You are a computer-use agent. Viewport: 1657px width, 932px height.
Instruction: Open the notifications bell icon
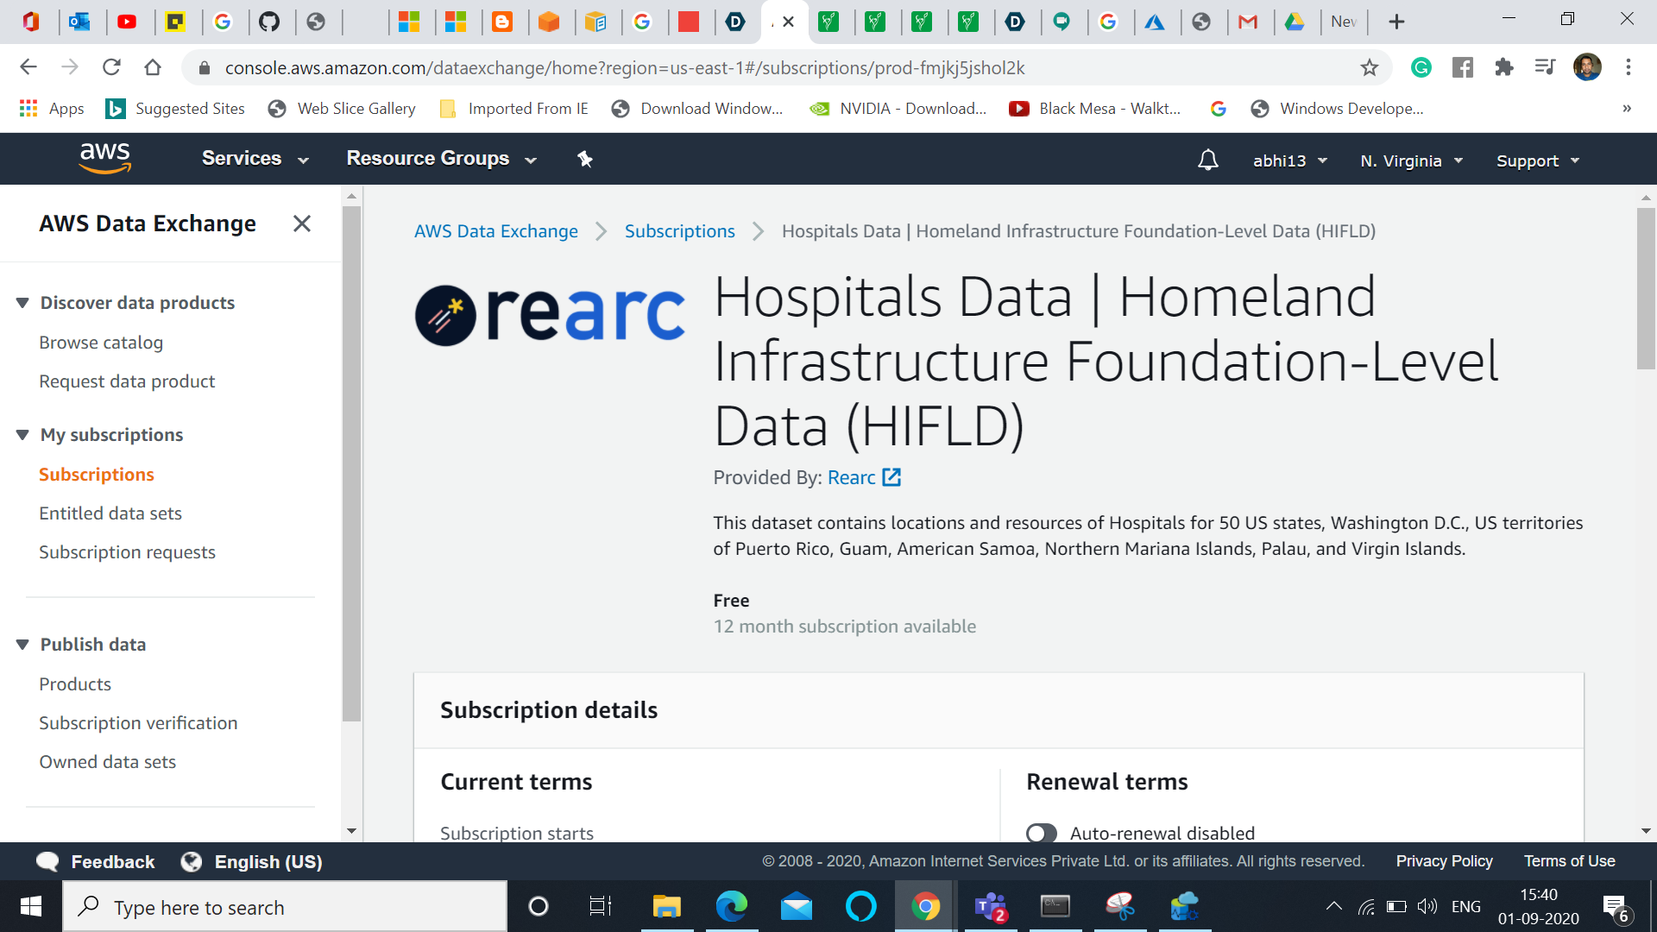(1207, 161)
